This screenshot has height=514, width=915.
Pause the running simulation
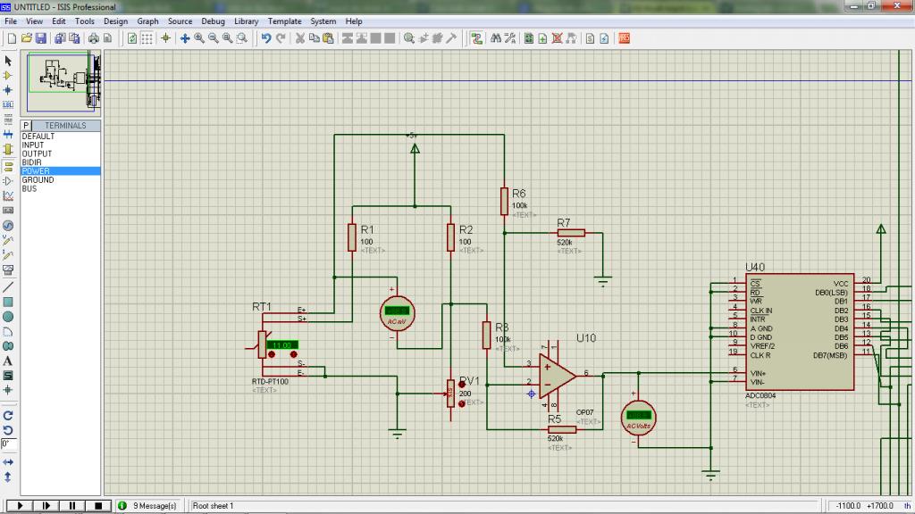[x=72, y=506]
